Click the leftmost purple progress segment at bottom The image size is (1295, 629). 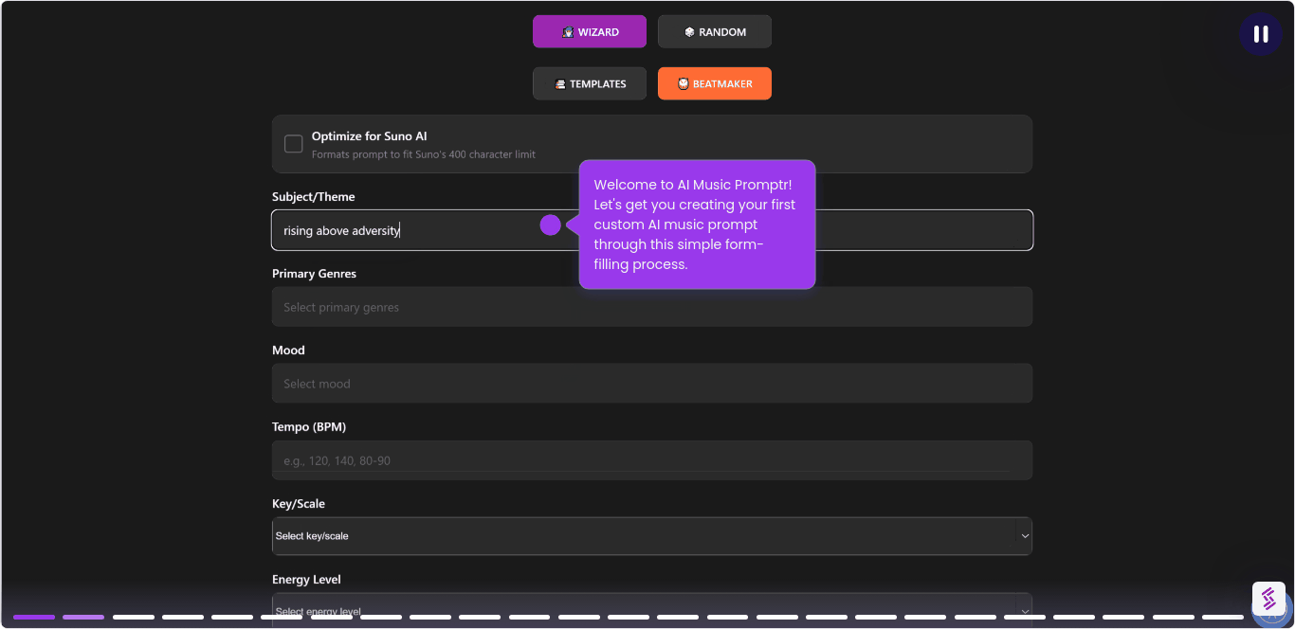pos(33,617)
